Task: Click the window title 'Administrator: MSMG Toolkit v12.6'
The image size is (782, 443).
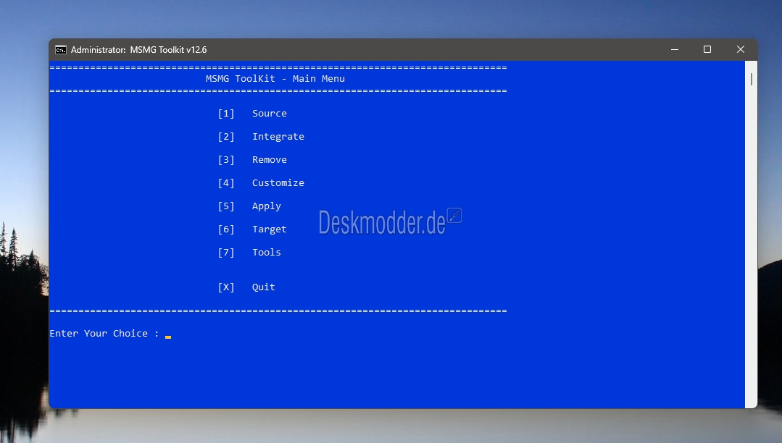Action: point(138,50)
